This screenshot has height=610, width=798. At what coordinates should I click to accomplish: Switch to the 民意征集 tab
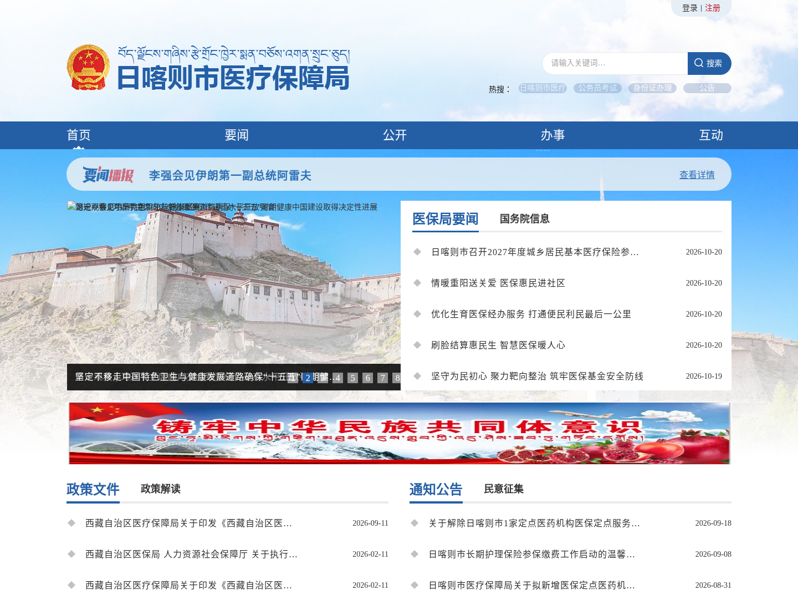[504, 489]
